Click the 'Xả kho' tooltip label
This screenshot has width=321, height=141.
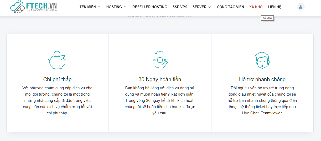pos(267,18)
